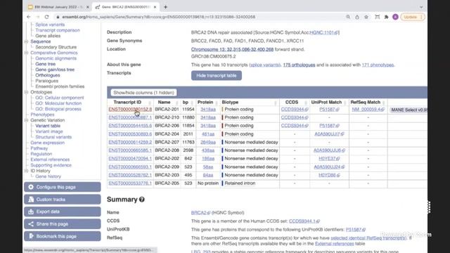Sort table by RefSeq Match column

tap(368, 102)
